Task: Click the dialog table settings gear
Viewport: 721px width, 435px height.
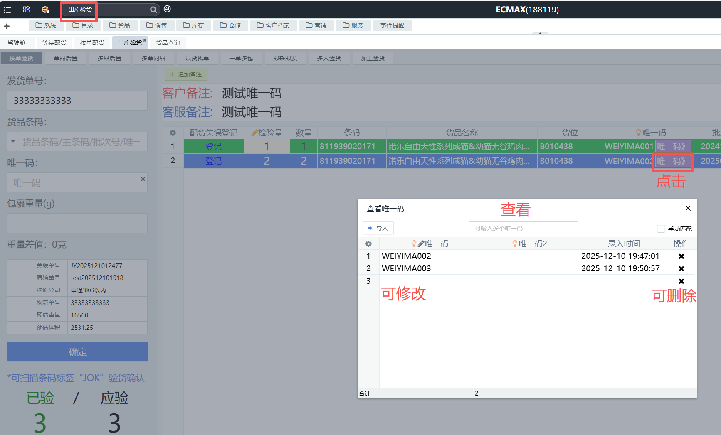Action: [x=368, y=244]
